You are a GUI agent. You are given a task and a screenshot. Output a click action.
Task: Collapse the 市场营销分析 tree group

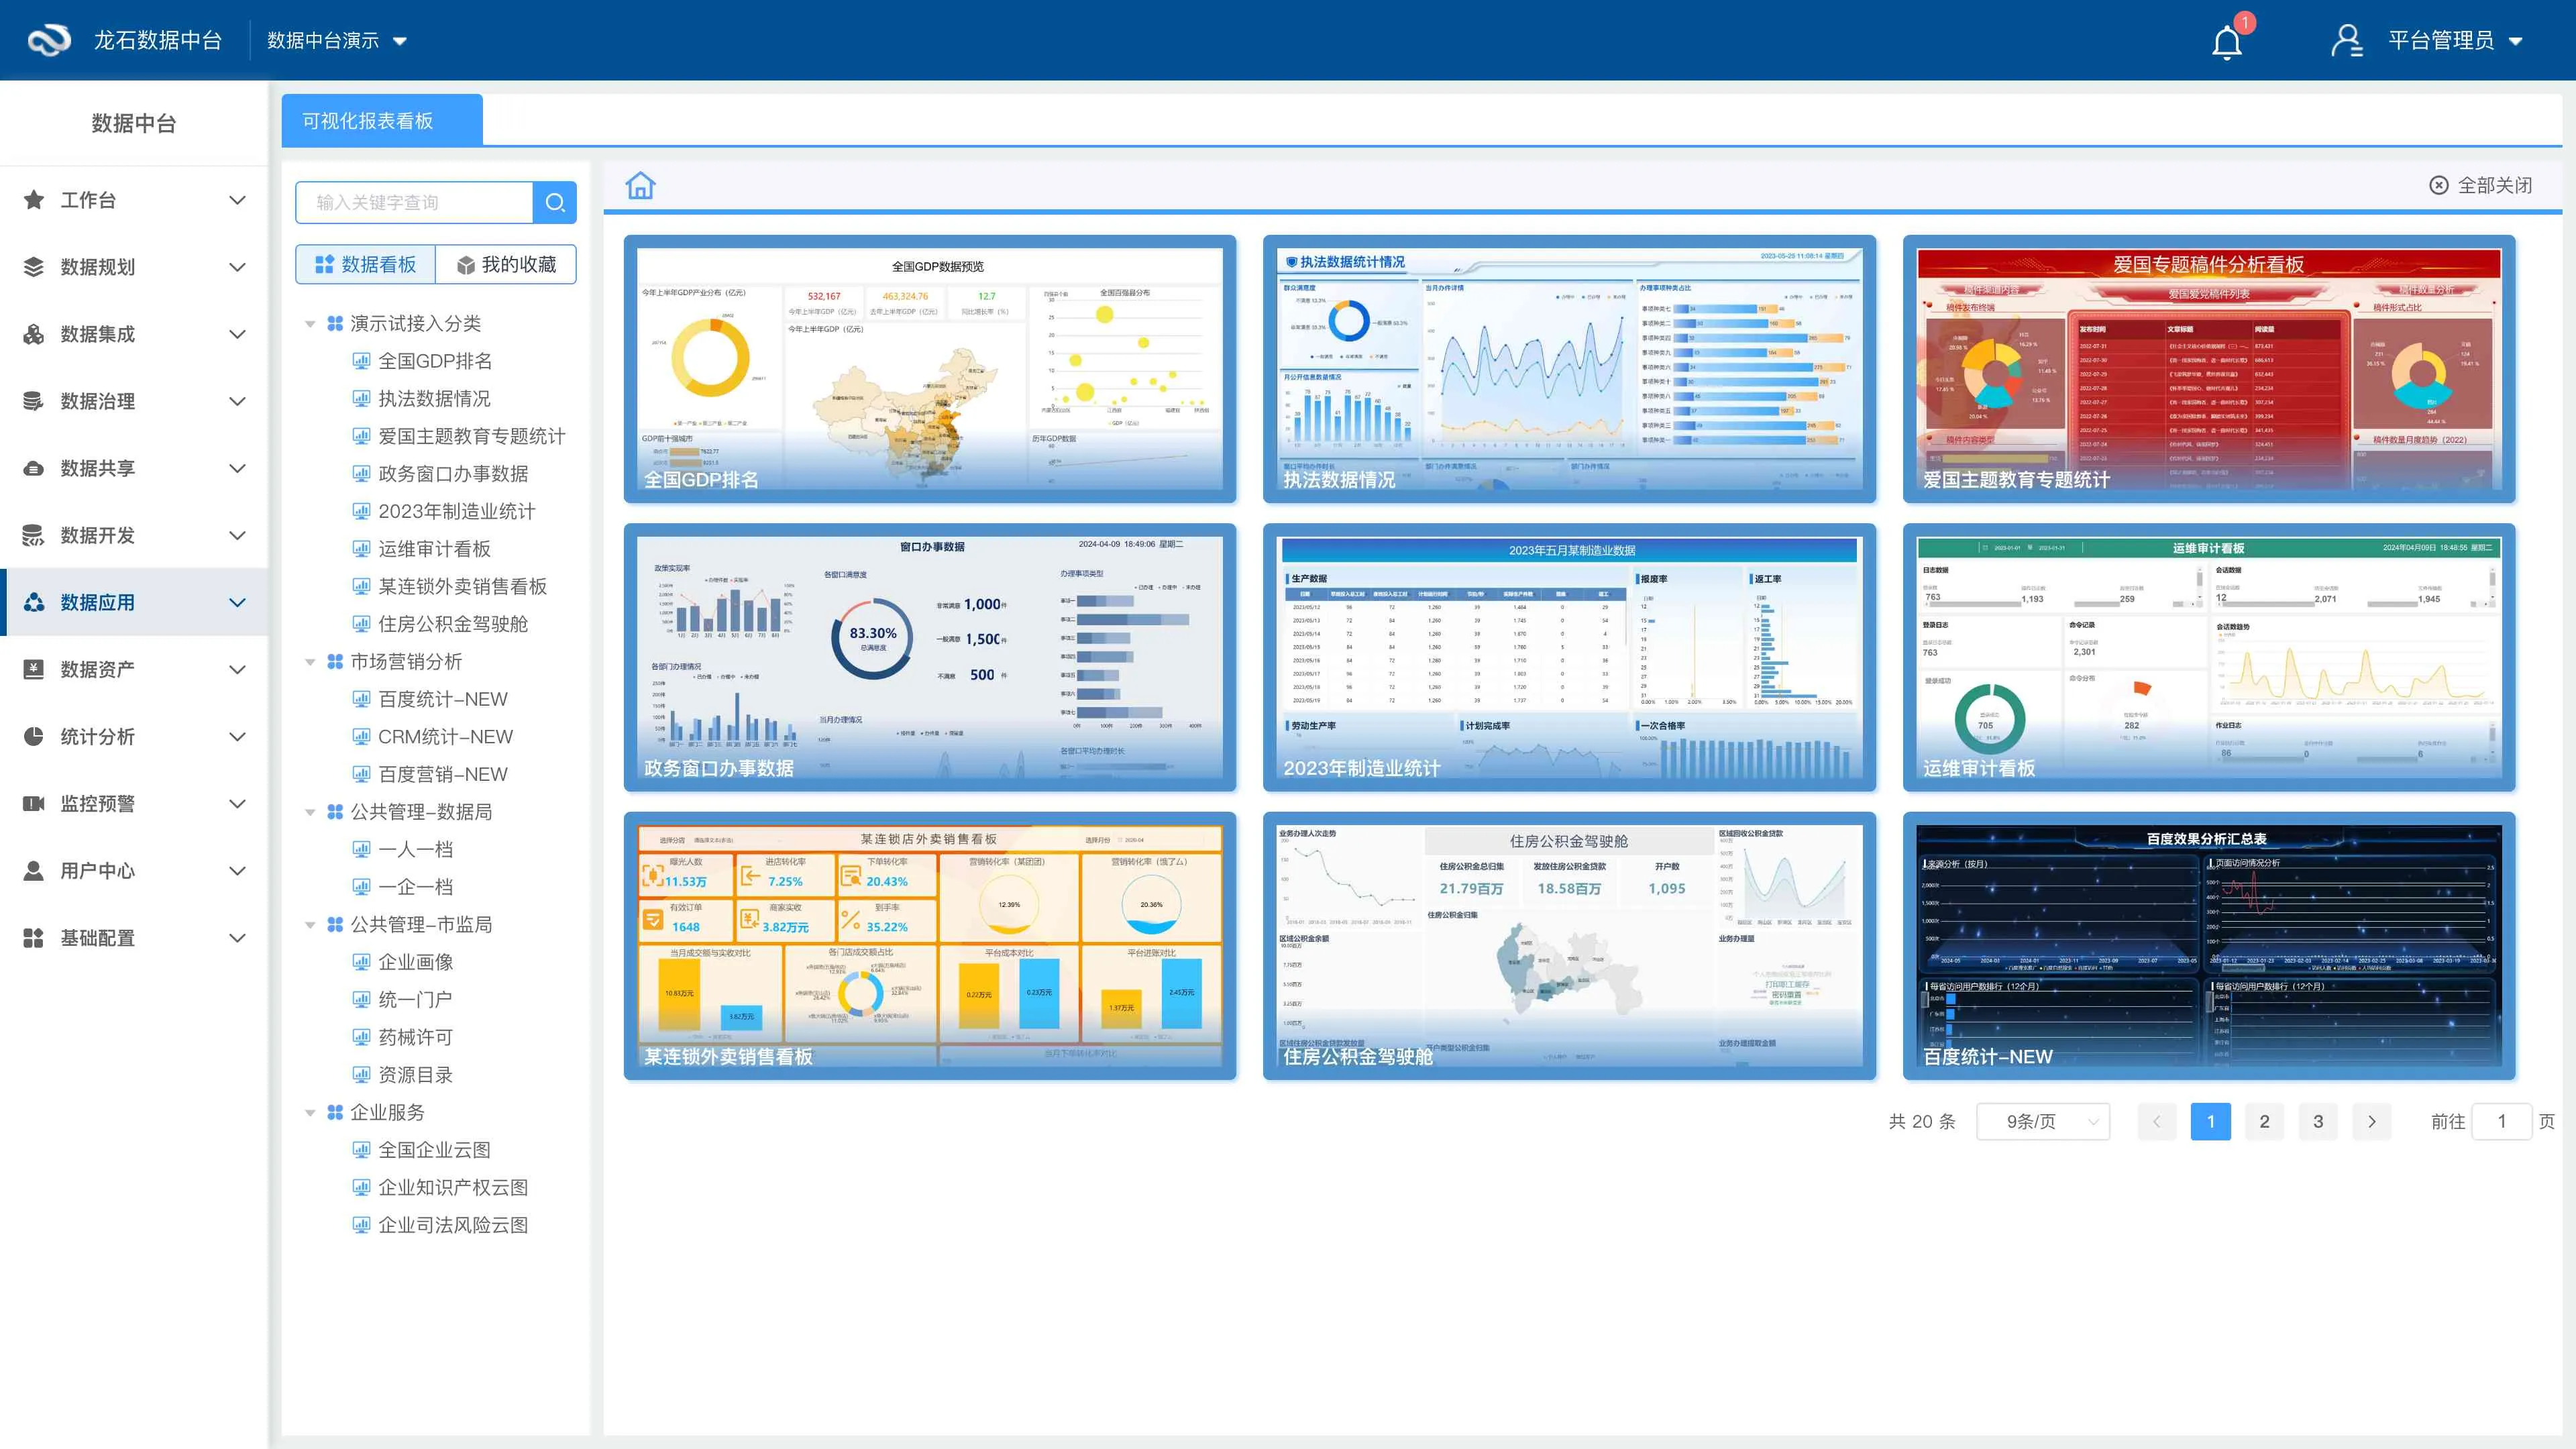[310, 662]
